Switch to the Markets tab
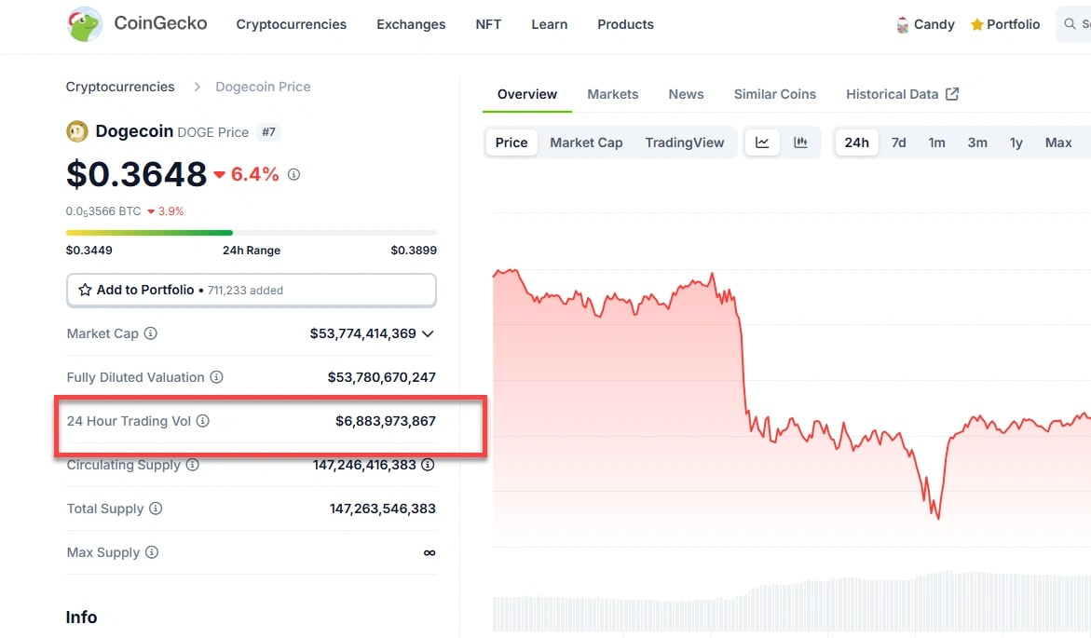The width and height of the screenshot is (1091, 638). (612, 94)
